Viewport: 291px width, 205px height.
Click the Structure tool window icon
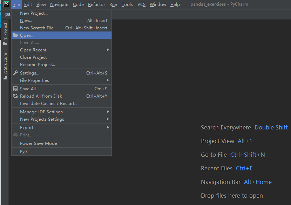pos(5,78)
